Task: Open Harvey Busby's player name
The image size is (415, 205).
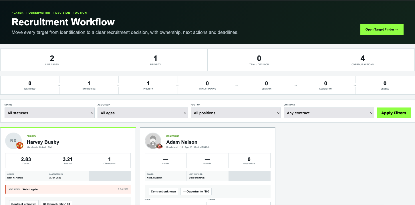Action: (x=43, y=142)
